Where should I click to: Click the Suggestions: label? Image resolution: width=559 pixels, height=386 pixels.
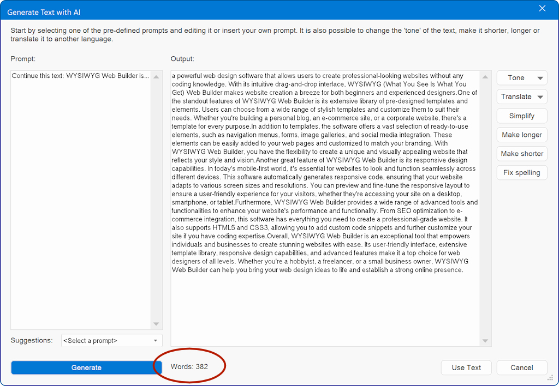tap(32, 340)
